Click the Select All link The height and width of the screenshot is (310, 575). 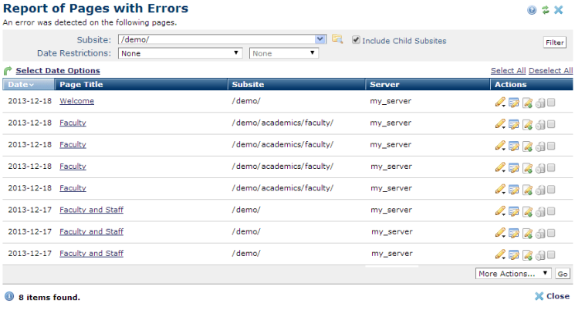point(508,71)
